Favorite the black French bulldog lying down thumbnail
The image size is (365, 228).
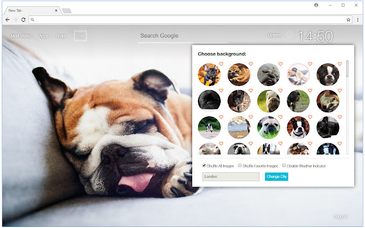(x=340, y=117)
